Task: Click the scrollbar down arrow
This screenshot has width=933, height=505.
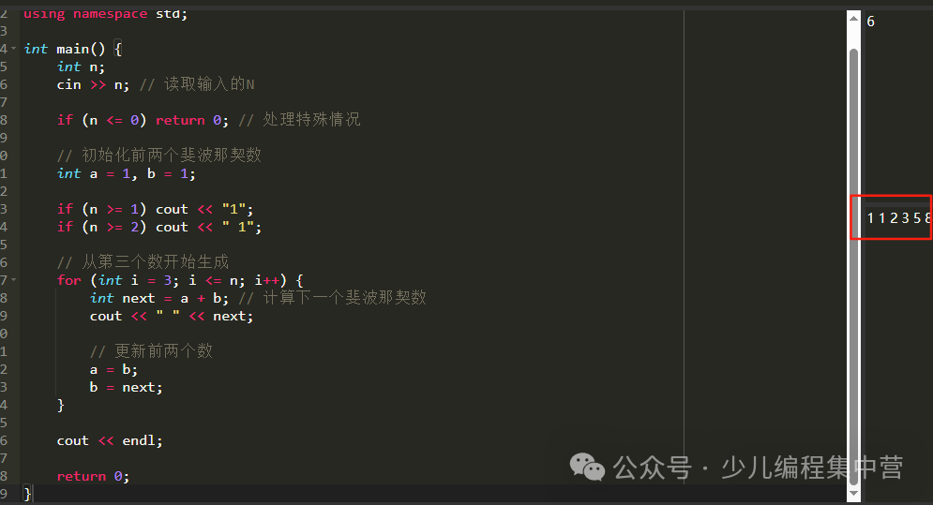Action: [854, 493]
